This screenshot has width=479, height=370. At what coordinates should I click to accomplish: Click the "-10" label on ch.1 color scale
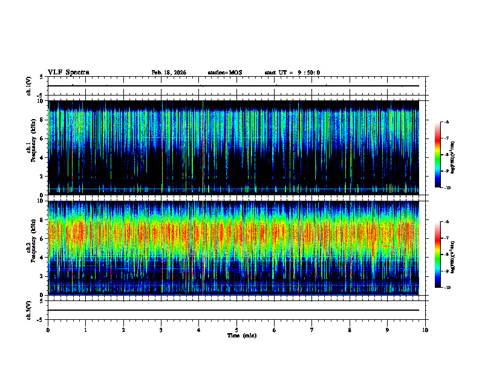coord(447,188)
